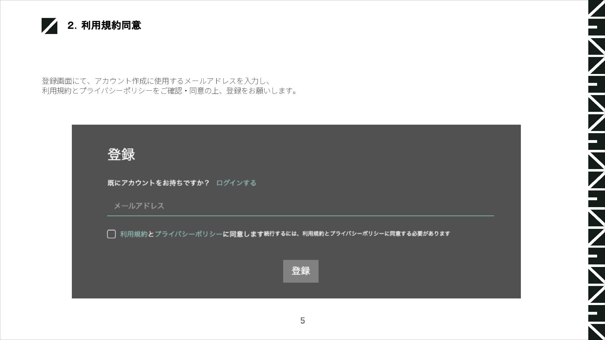Select the 2. 利用規約同意 slide title

point(104,25)
